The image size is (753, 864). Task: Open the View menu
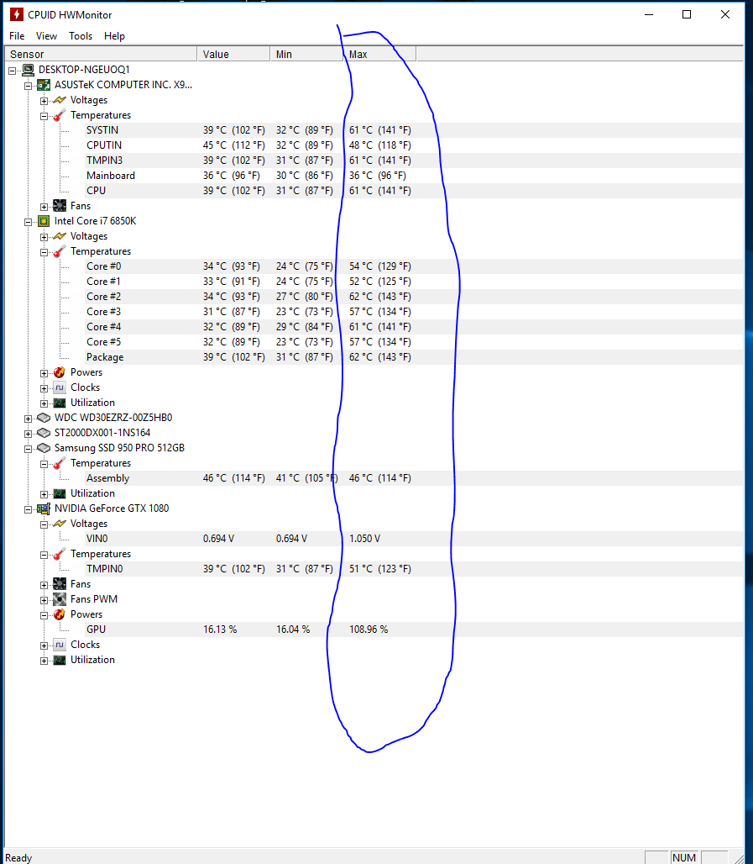point(46,36)
